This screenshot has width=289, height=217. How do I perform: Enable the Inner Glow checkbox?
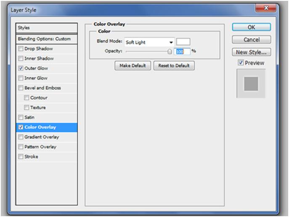click(21, 78)
